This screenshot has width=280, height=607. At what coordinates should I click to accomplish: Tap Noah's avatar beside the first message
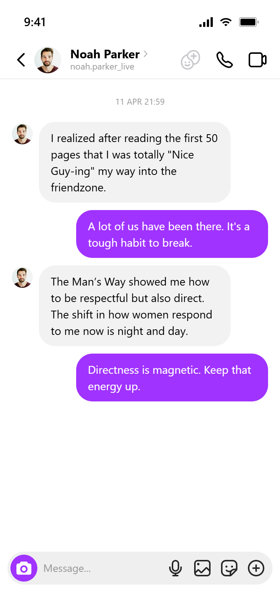[x=22, y=134]
